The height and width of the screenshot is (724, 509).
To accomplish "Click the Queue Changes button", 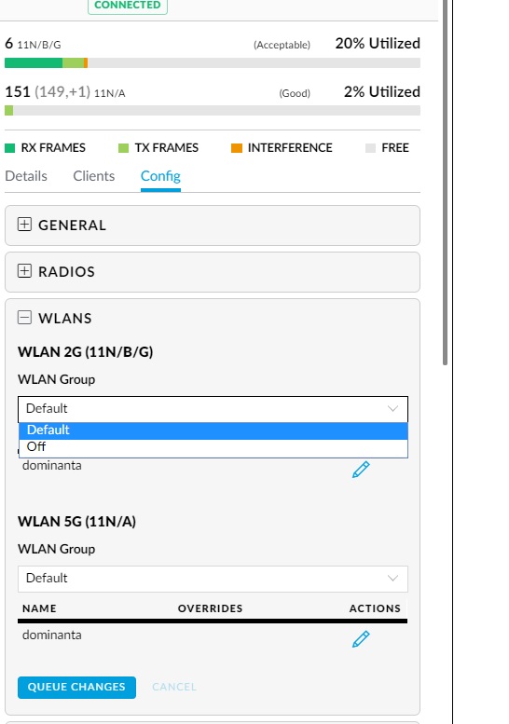I will pyautogui.click(x=76, y=687).
